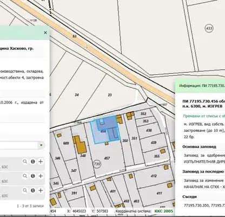Select the highlighted parcel 456 on map
The width and height of the screenshot is (225, 217).
pyautogui.click(x=103, y=131)
